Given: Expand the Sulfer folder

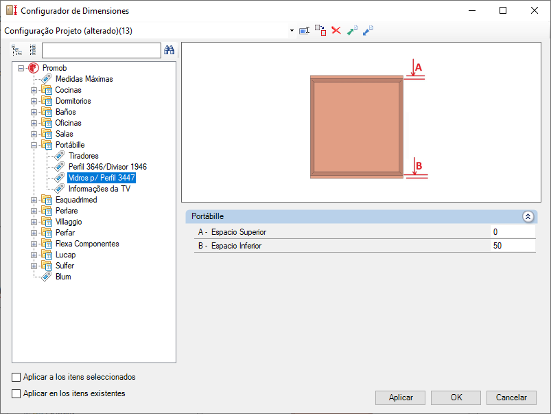Looking at the screenshot, I should coord(34,266).
